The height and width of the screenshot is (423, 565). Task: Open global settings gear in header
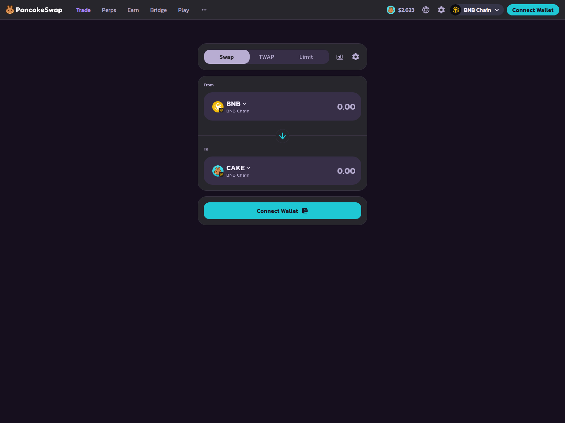[441, 10]
